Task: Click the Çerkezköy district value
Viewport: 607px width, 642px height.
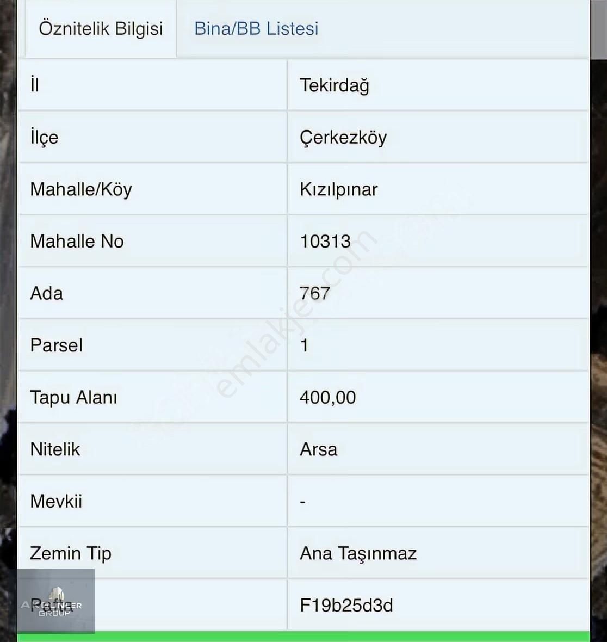Action: click(x=343, y=138)
